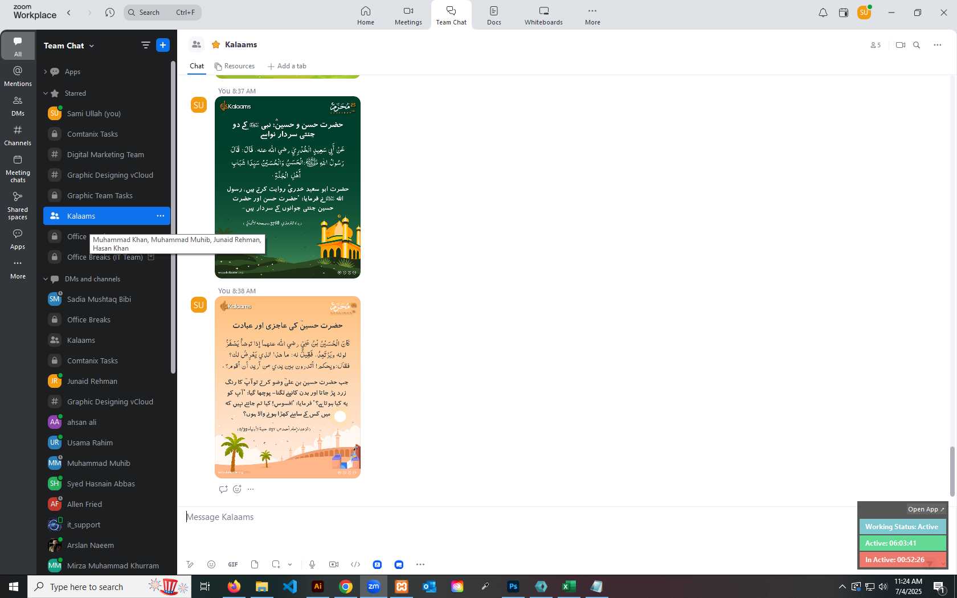Open the calendar icon in top bar
Screen dimensions: 957x598
click(844, 13)
